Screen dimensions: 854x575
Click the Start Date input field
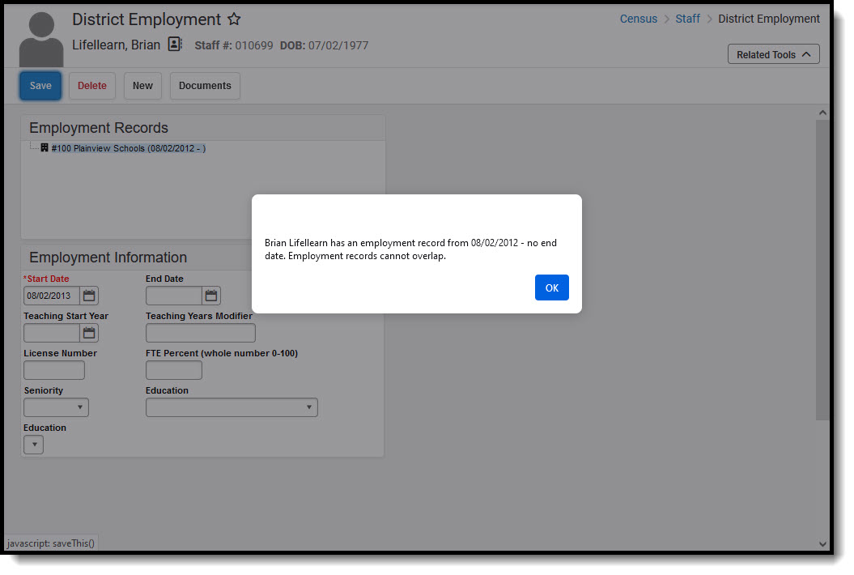pyautogui.click(x=53, y=296)
